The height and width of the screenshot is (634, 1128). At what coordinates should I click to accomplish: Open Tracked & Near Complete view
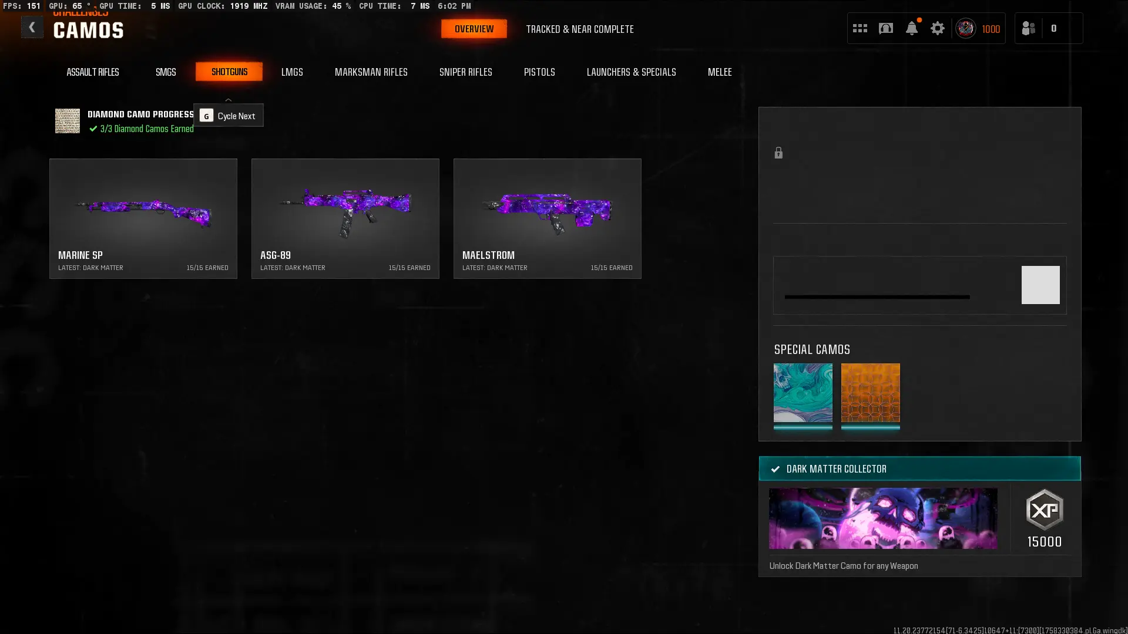pos(579,29)
